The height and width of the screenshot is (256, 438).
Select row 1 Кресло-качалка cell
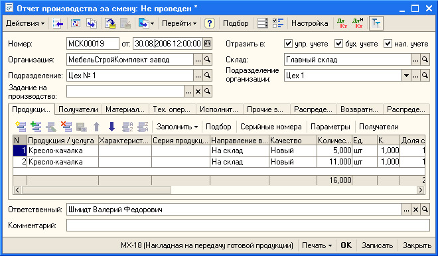click(63, 151)
